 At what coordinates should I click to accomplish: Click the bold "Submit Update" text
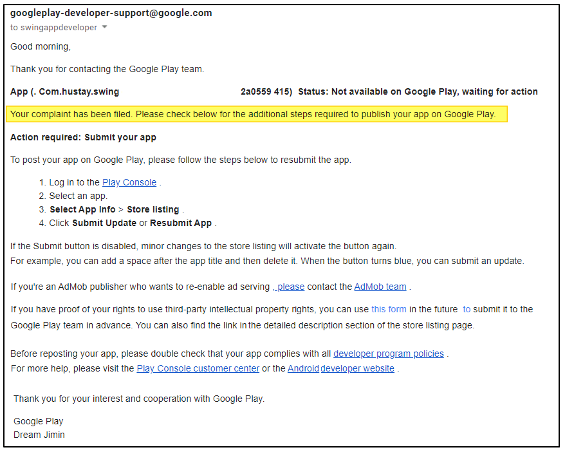104,223
